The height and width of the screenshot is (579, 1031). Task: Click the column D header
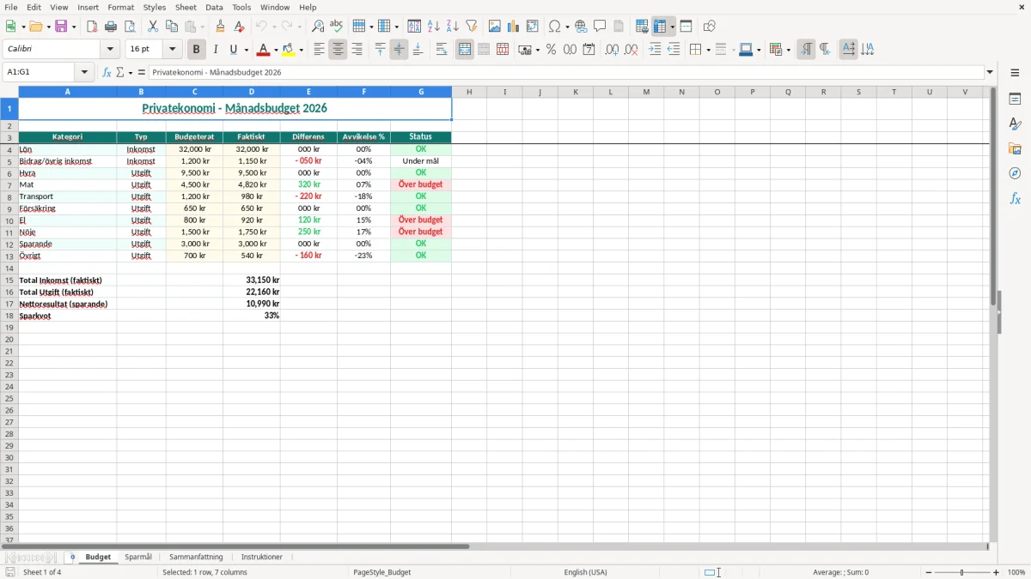tap(252, 92)
